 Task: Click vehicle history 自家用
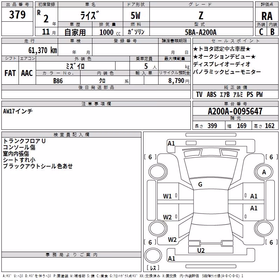[x=75, y=32]
